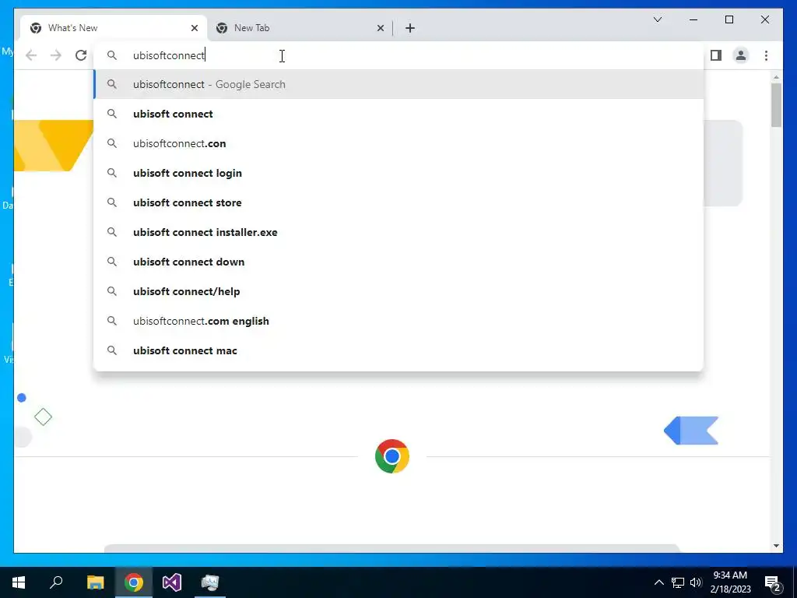797x598 pixels.
Task: Switch to the New Tab tab
Action: [x=300, y=28]
